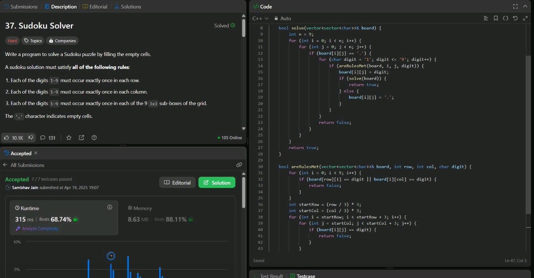This screenshot has width=534, height=278.
Task: Click line number 30 in the editor
Action: [x=261, y=167]
